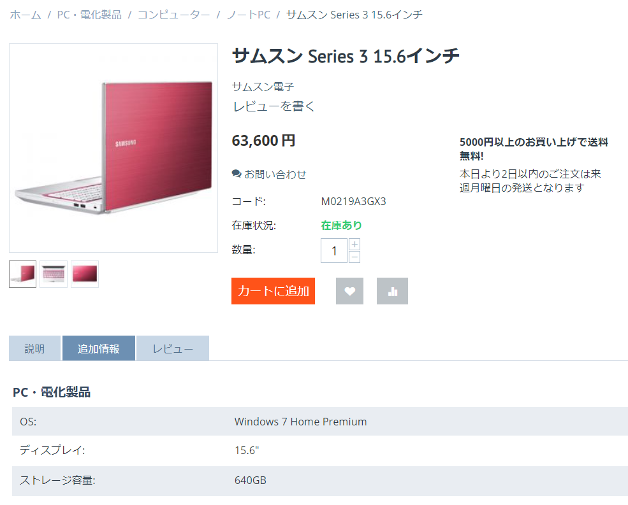The width and height of the screenshot is (628, 505).
Task: Click the サムスン電子 brand link
Action: pos(263,87)
